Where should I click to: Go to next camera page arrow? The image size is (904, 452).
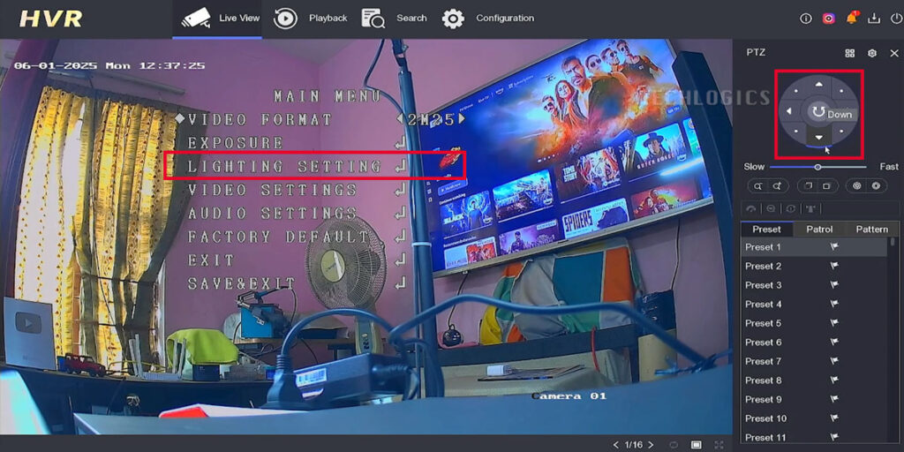point(649,444)
